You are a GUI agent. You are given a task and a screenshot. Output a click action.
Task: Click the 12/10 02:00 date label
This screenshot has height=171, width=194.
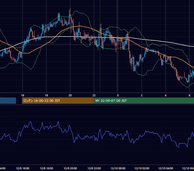point(142,168)
